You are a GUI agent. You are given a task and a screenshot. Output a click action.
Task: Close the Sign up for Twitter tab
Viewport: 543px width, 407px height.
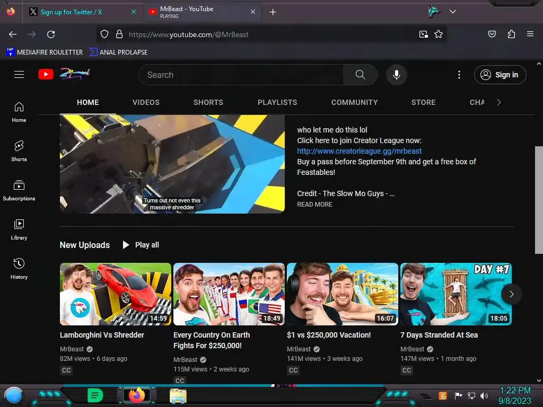tap(133, 12)
